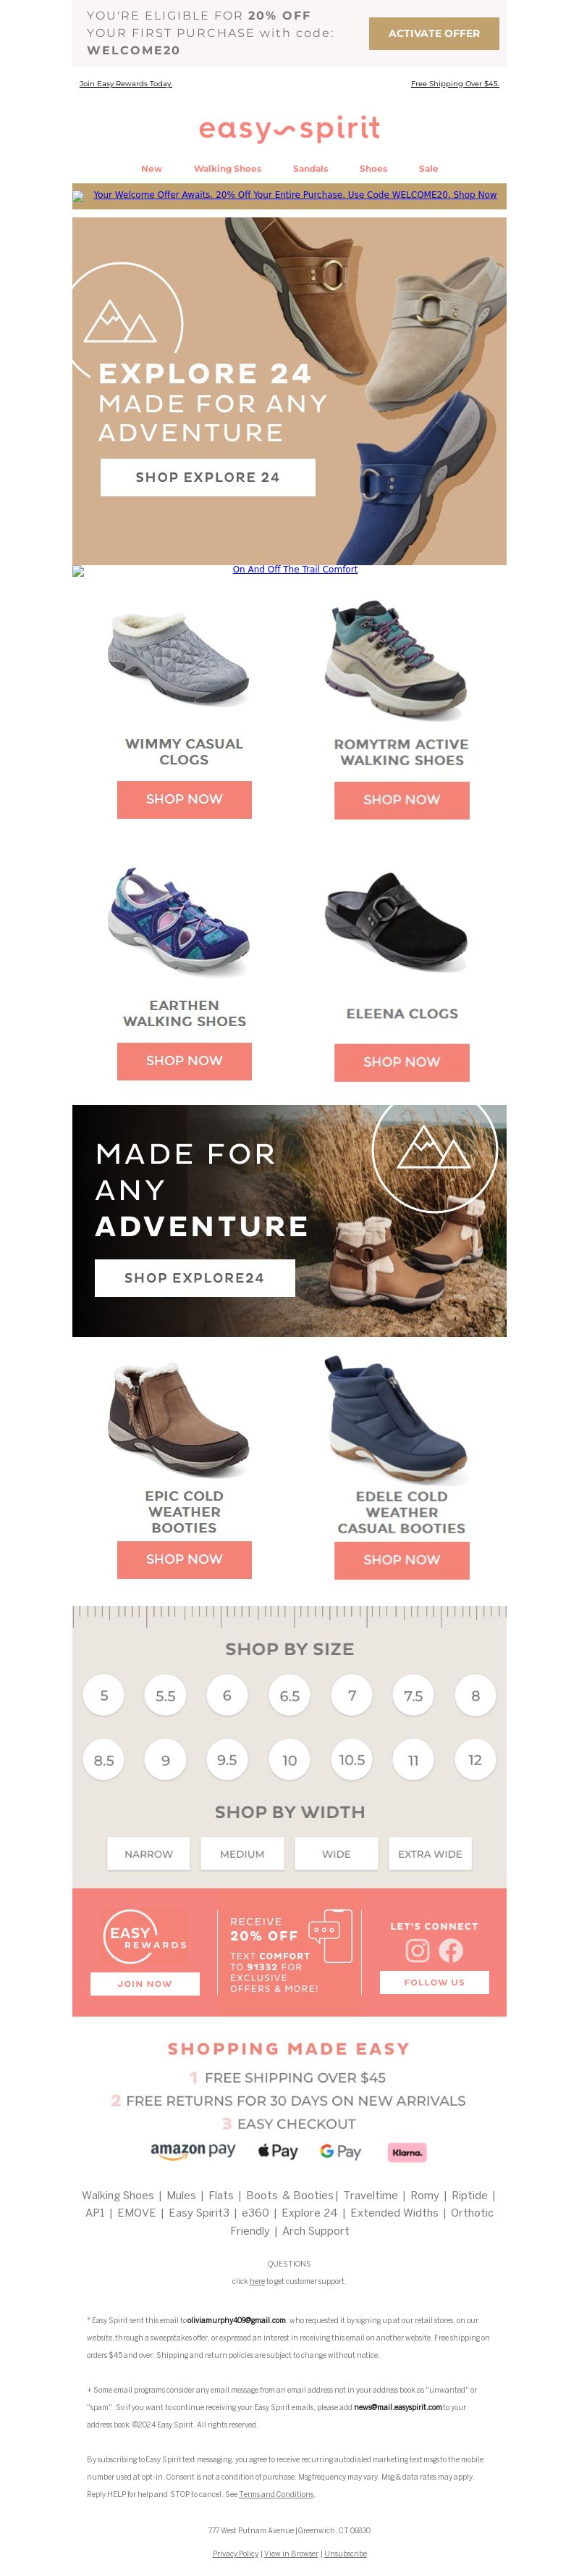Follow the Unsubscribe link in footer
Image resolution: width=579 pixels, height=2576 pixels.
click(345, 2553)
